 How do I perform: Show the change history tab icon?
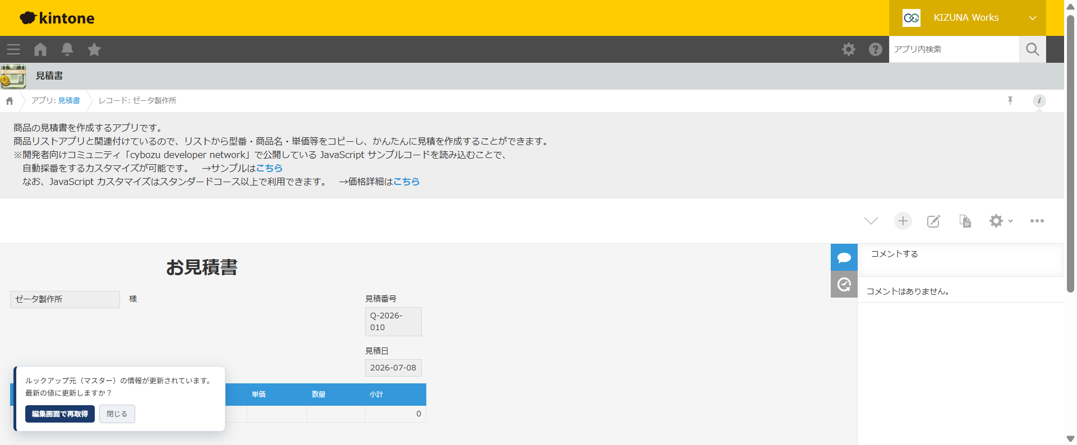[844, 284]
